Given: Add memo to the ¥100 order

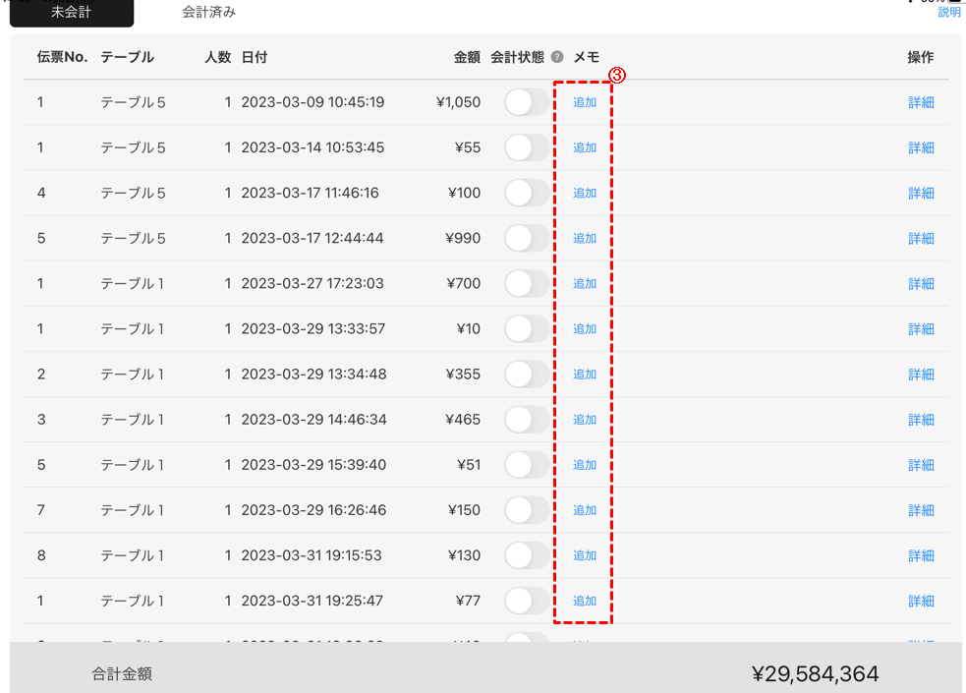Looking at the screenshot, I should pos(585,193).
